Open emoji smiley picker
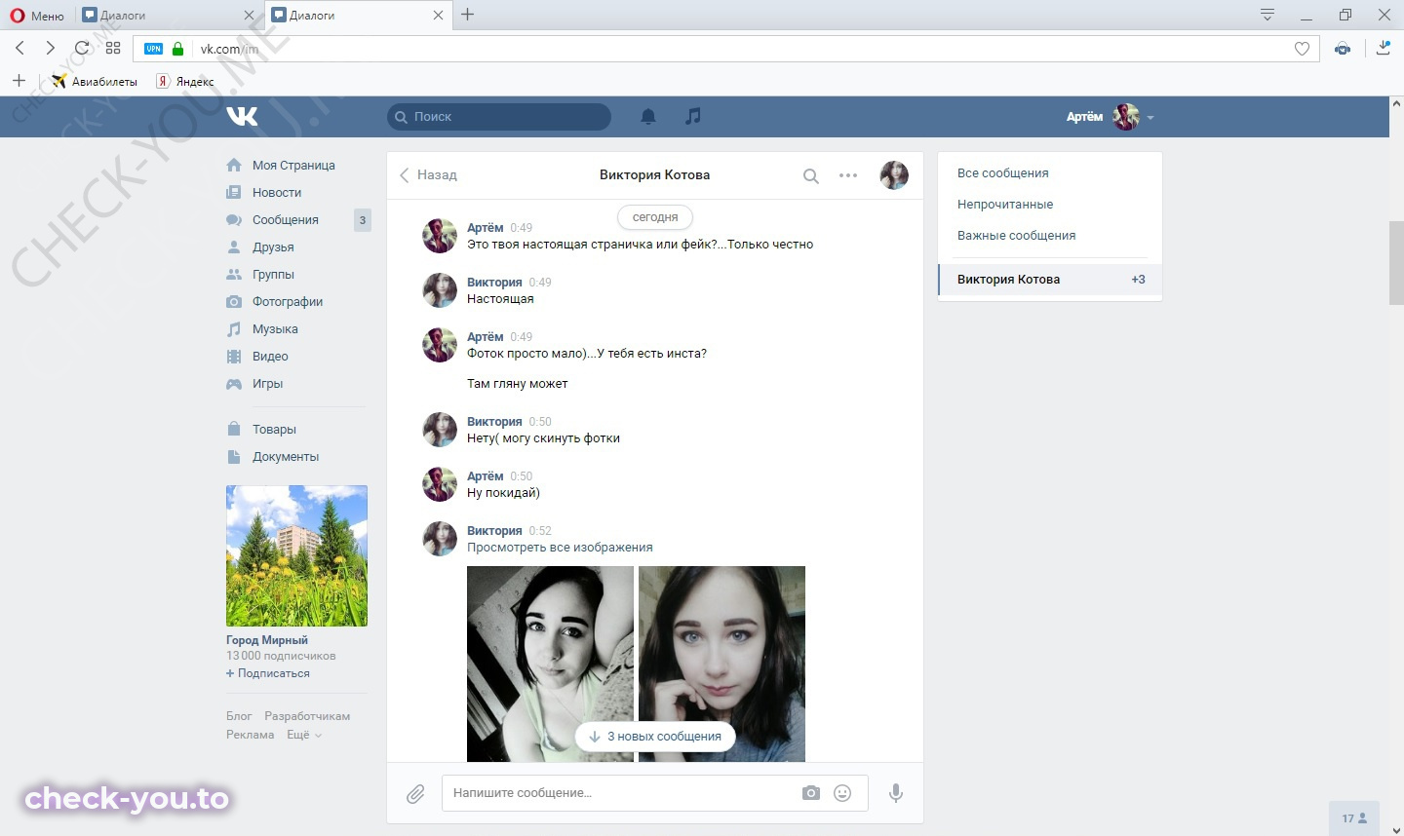The height and width of the screenshot is (836, 1404). coord(842,793)
